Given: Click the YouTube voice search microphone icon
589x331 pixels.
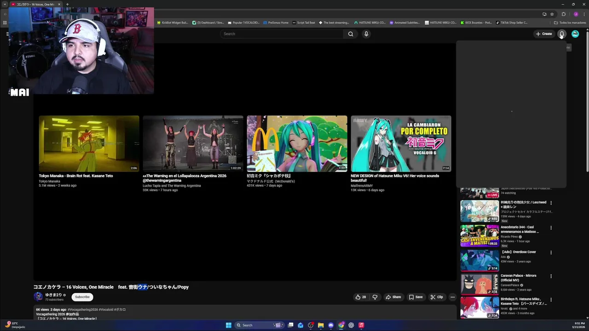Looking at the screenshot, I should 366,34.
